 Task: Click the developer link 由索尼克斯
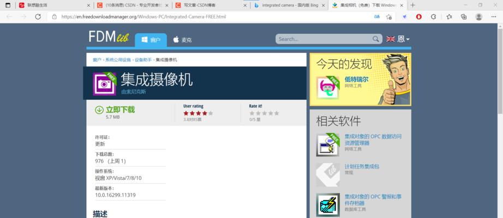pos(134,92)
